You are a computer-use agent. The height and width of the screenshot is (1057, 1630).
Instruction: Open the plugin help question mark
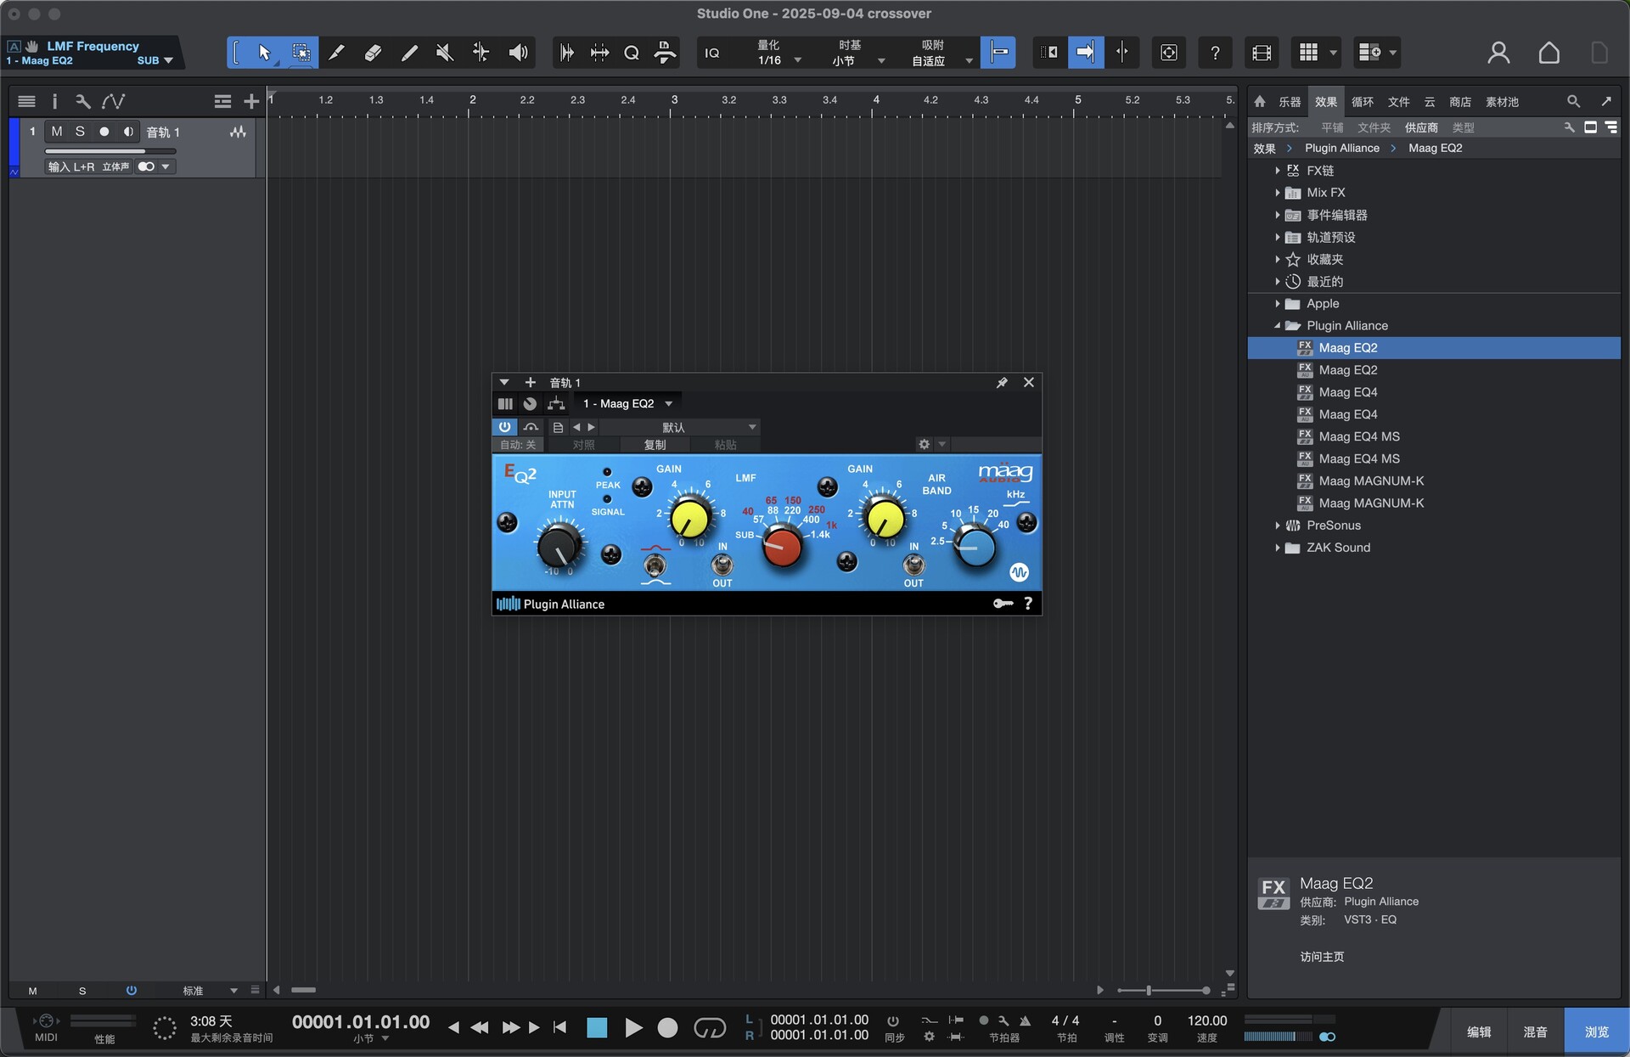[x=1028, y=604]
